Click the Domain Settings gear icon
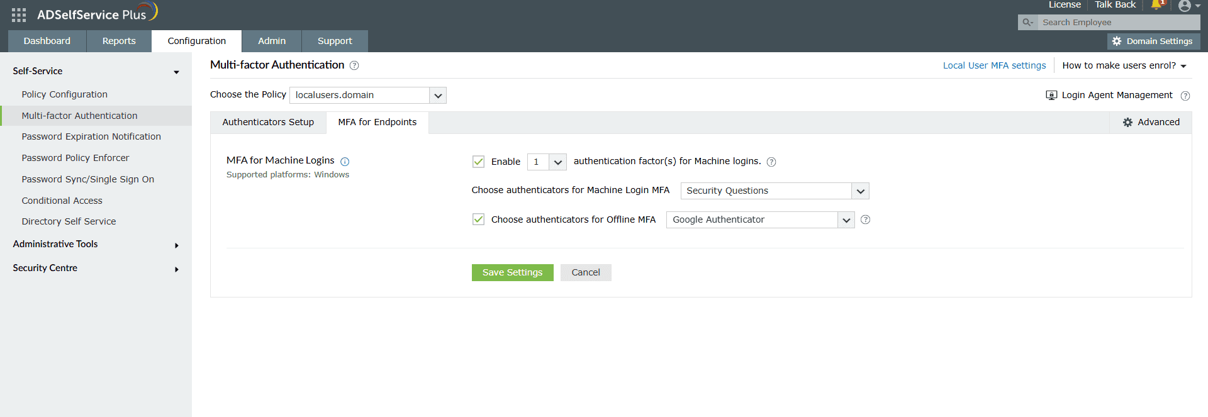This screenshot has height=417, width=1208. 1117,42
